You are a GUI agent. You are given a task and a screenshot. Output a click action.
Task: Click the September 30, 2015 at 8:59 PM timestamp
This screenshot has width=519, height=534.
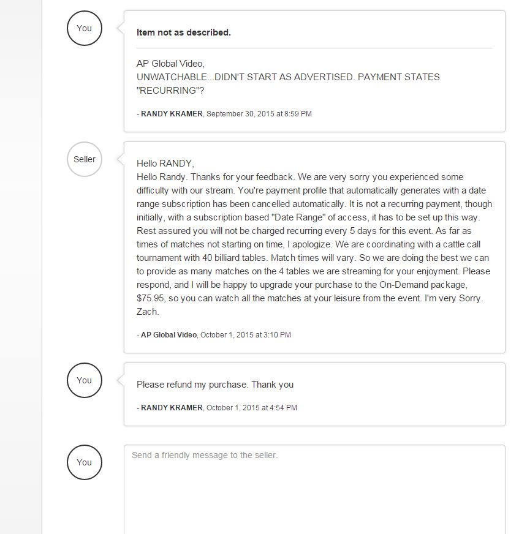click(259, 114)
